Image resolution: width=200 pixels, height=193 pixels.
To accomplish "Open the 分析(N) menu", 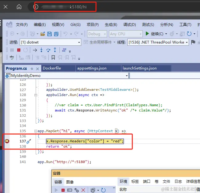I will (x=166, y=25).
